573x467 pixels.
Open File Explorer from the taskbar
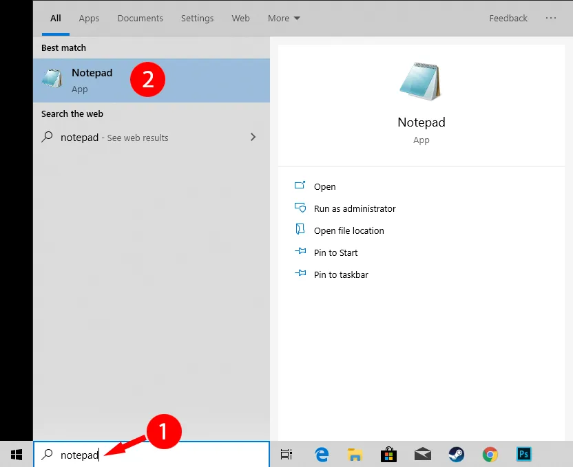pos(355,455)
